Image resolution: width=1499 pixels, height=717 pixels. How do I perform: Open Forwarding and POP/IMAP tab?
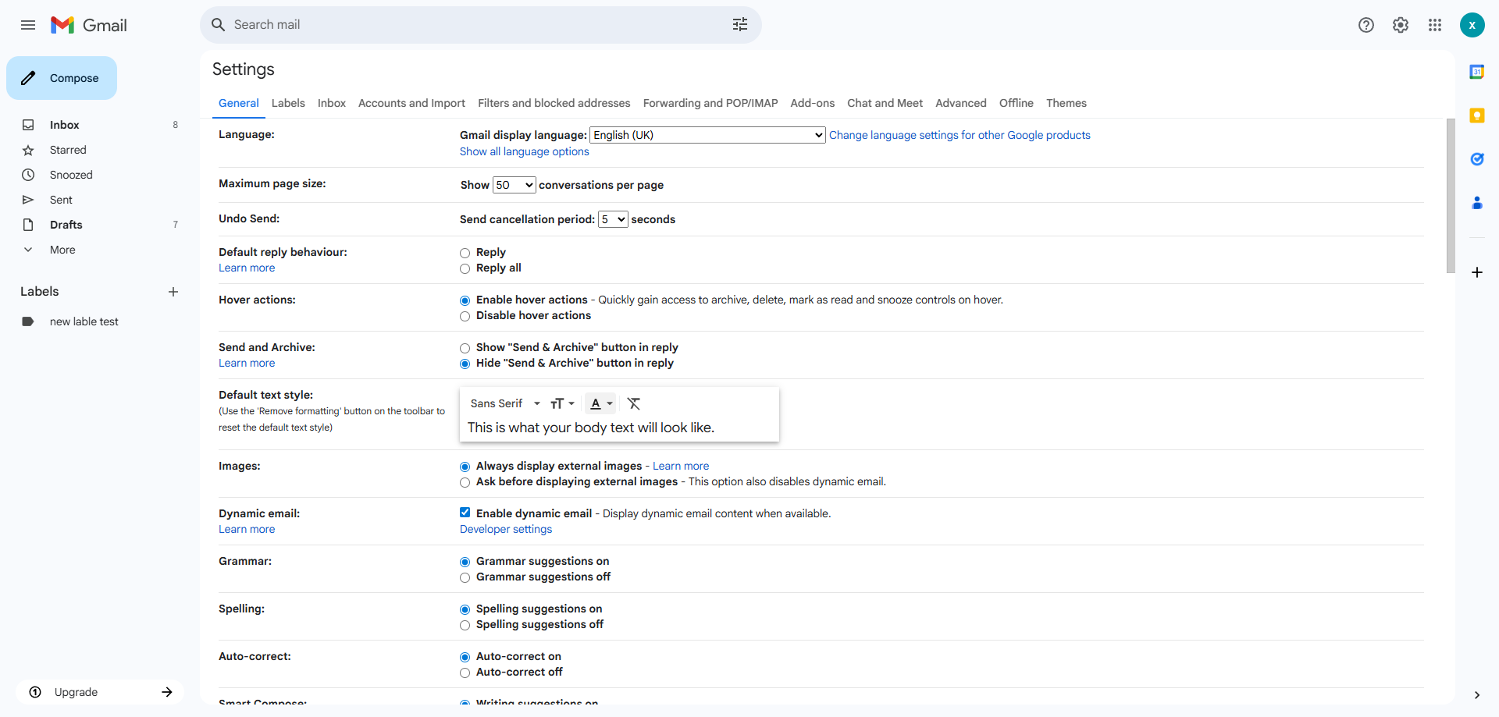(710, 103)
